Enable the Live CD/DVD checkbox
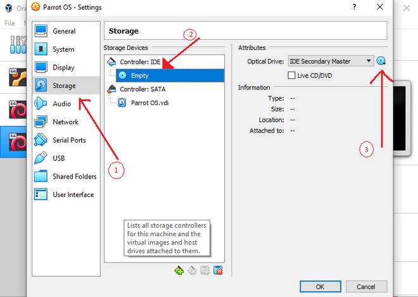The width and height of the screenshot is (418, 297). [x=292, y=75]
